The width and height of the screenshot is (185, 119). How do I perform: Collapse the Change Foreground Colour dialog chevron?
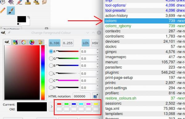pyautogui.click(x=88, y=33)
